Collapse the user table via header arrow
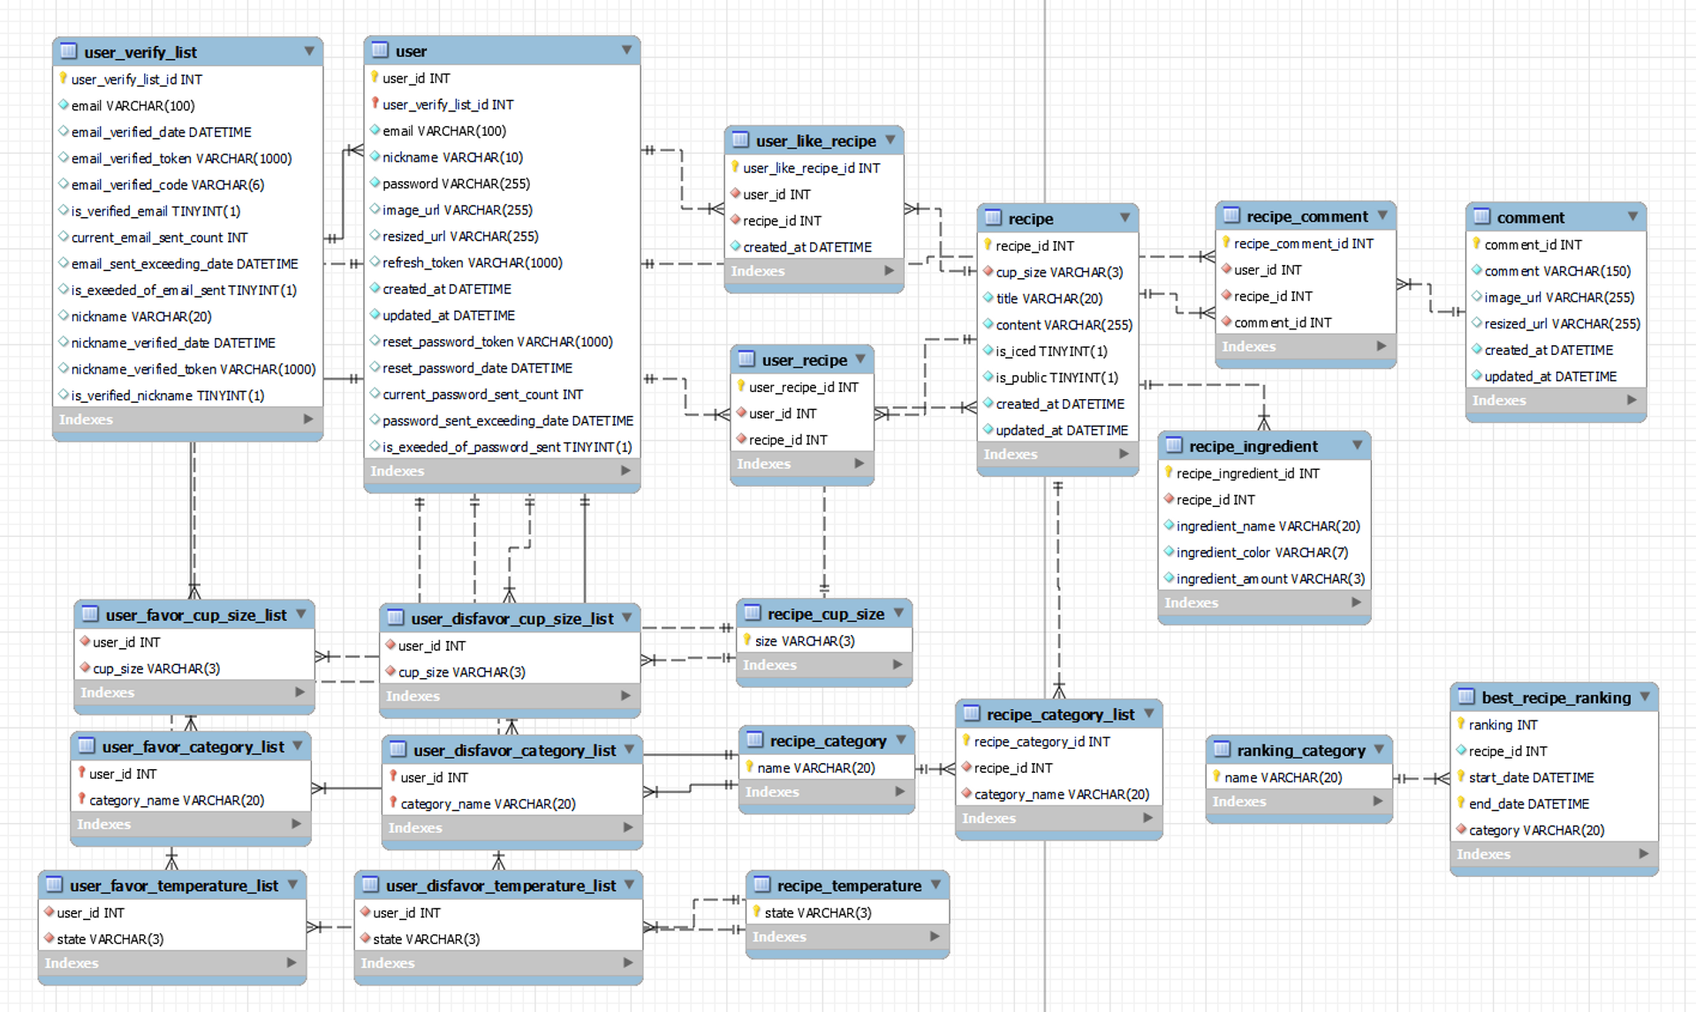The height and width of the screenshot is (1012, 1696). pyautogui.click(x=626, y=50)
